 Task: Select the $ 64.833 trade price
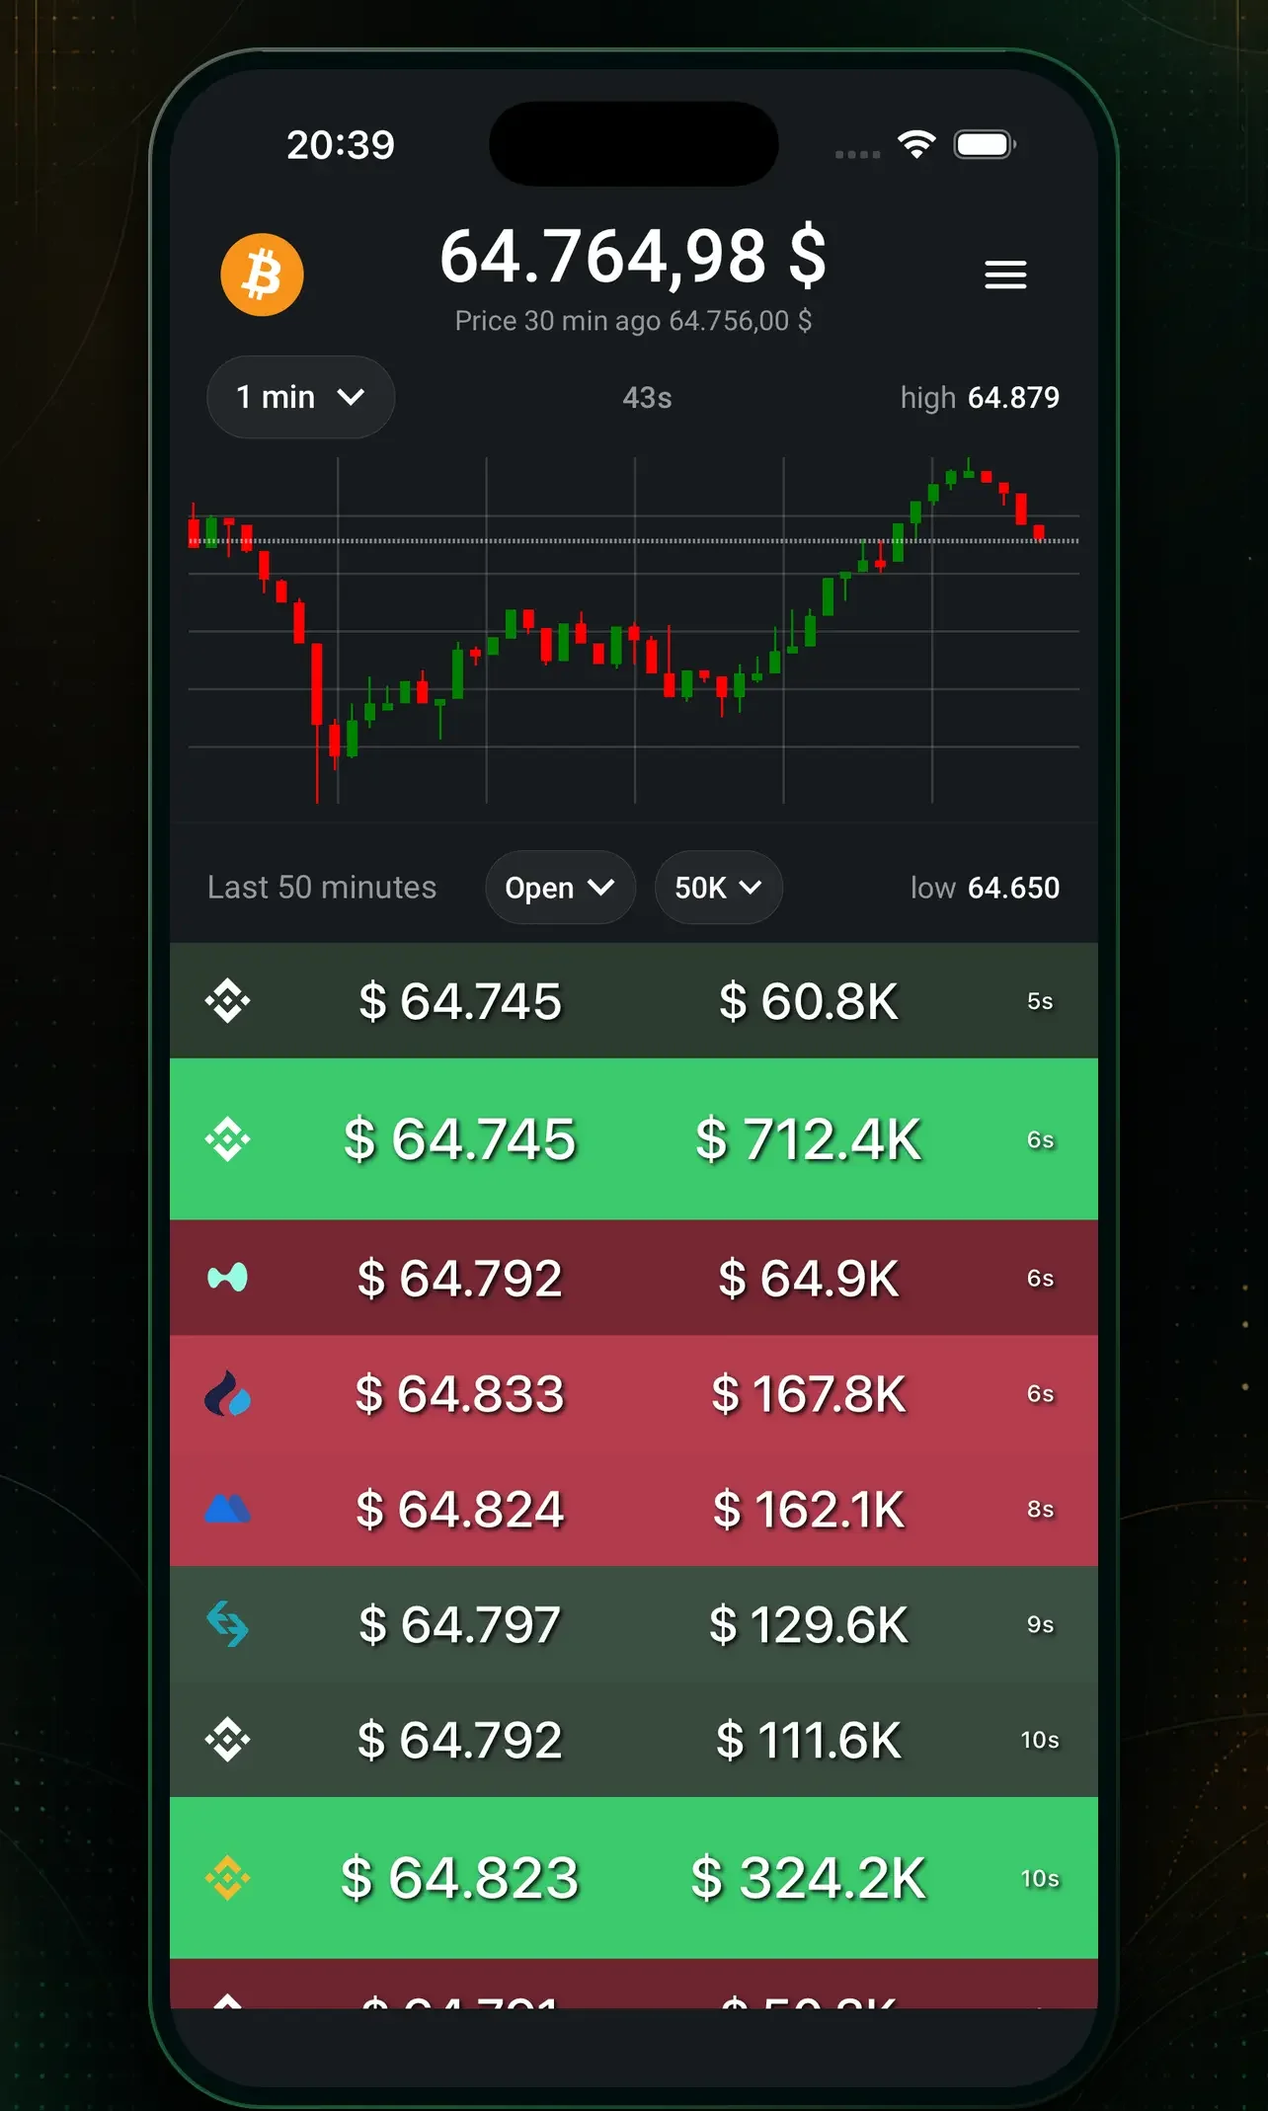459,1394
